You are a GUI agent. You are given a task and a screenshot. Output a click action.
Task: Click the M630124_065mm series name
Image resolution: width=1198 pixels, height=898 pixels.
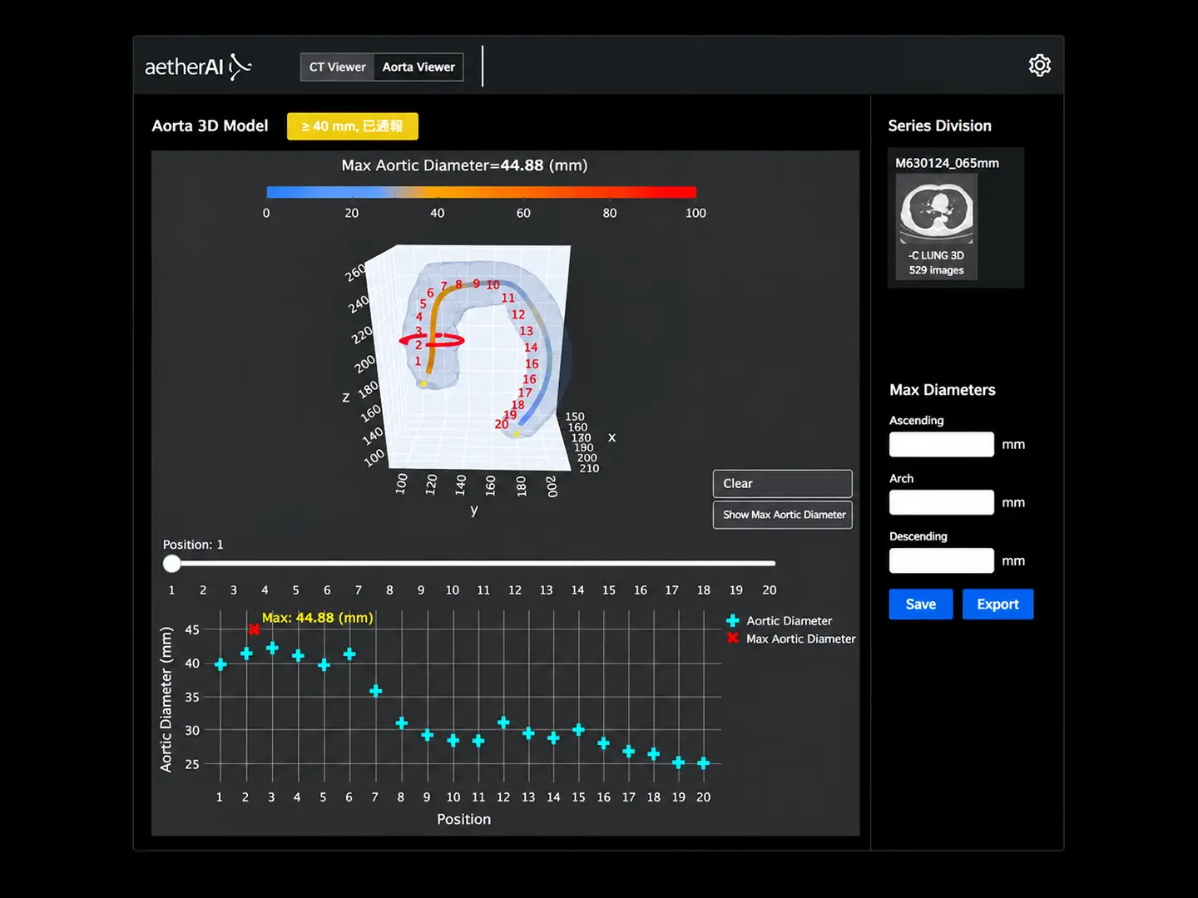pyautogui.click(x=947, y=163)
